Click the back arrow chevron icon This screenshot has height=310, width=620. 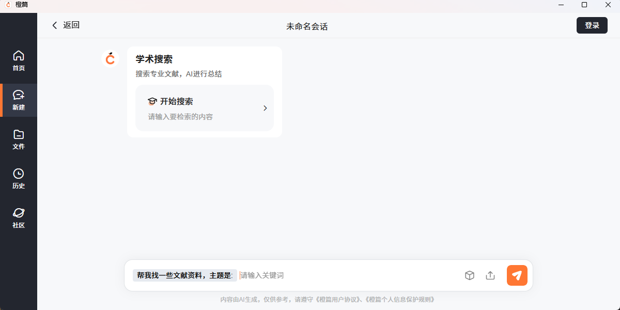tap(55, 25)
